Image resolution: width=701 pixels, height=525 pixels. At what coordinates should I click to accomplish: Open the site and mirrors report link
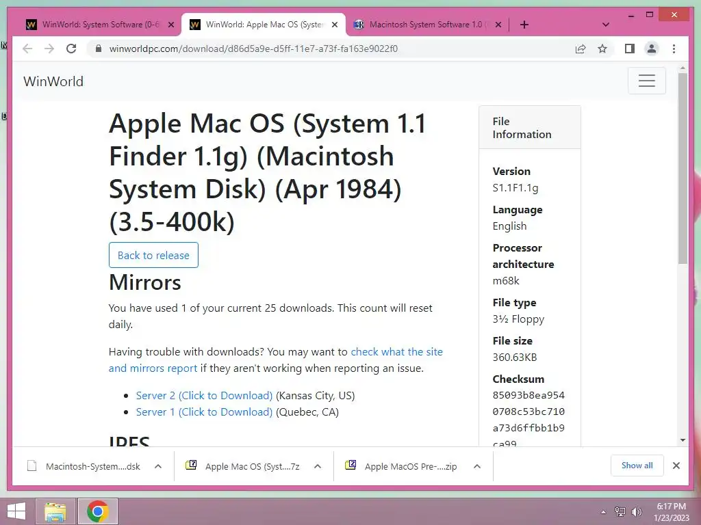(x=275, y=360)
